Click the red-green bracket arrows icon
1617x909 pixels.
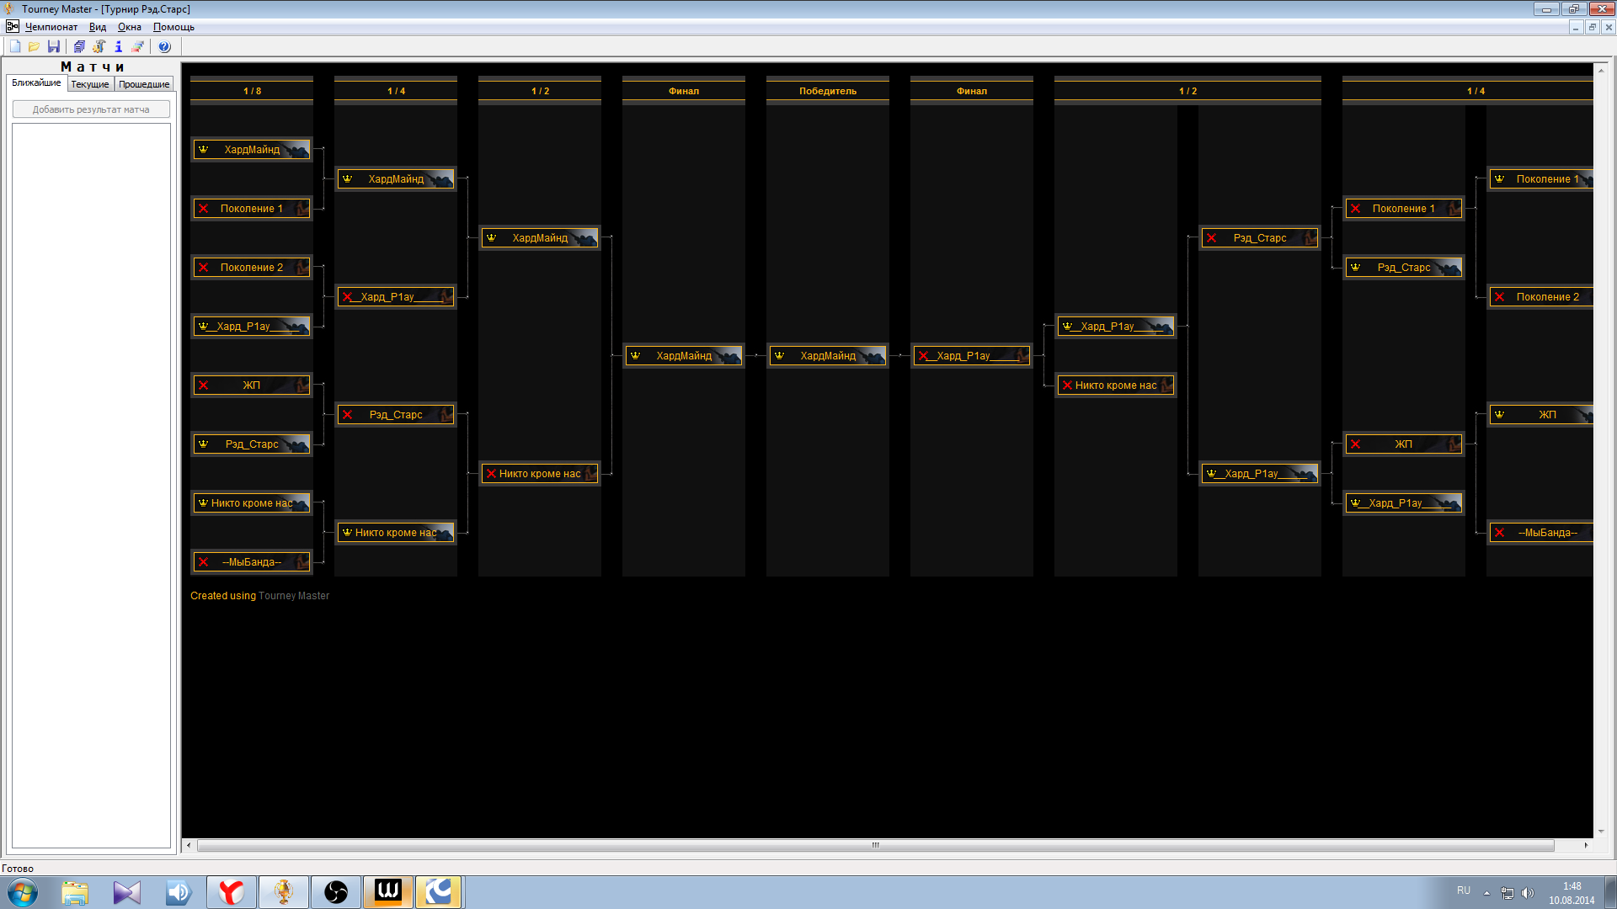(x=138, y=47)
